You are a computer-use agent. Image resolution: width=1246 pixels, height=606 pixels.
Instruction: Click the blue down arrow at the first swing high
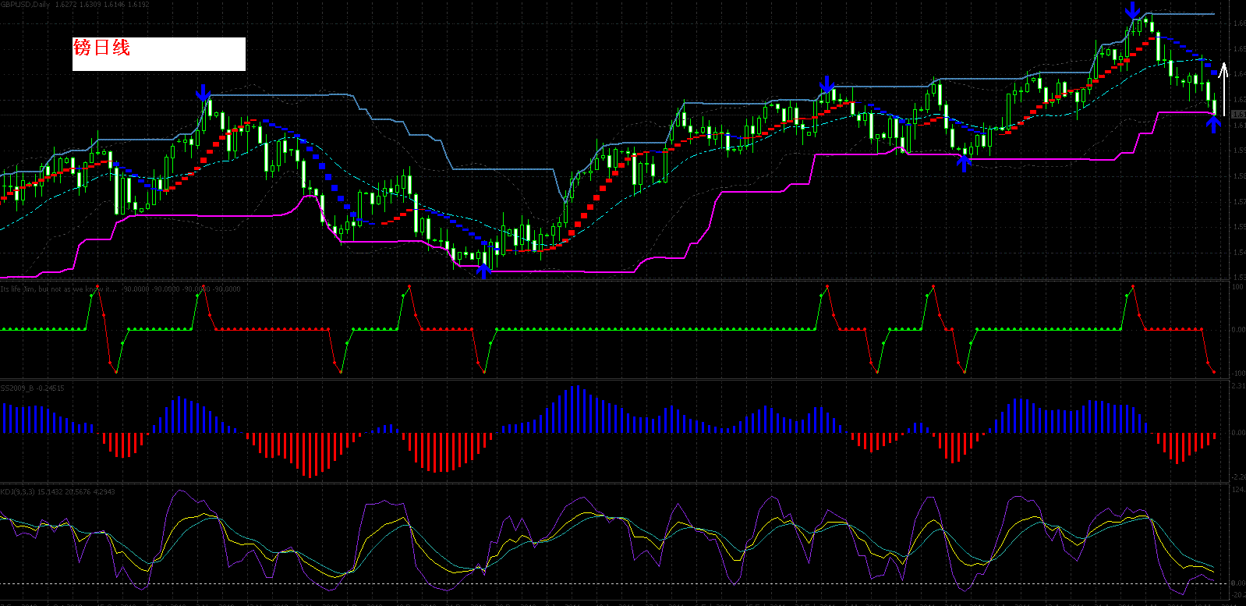coord(204,93)
